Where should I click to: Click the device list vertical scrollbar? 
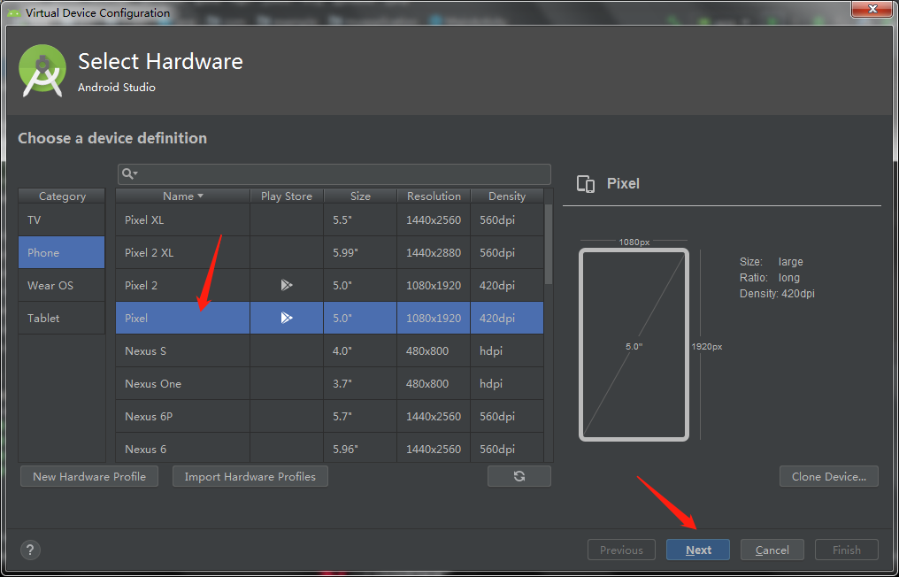(x=548, y=243)
